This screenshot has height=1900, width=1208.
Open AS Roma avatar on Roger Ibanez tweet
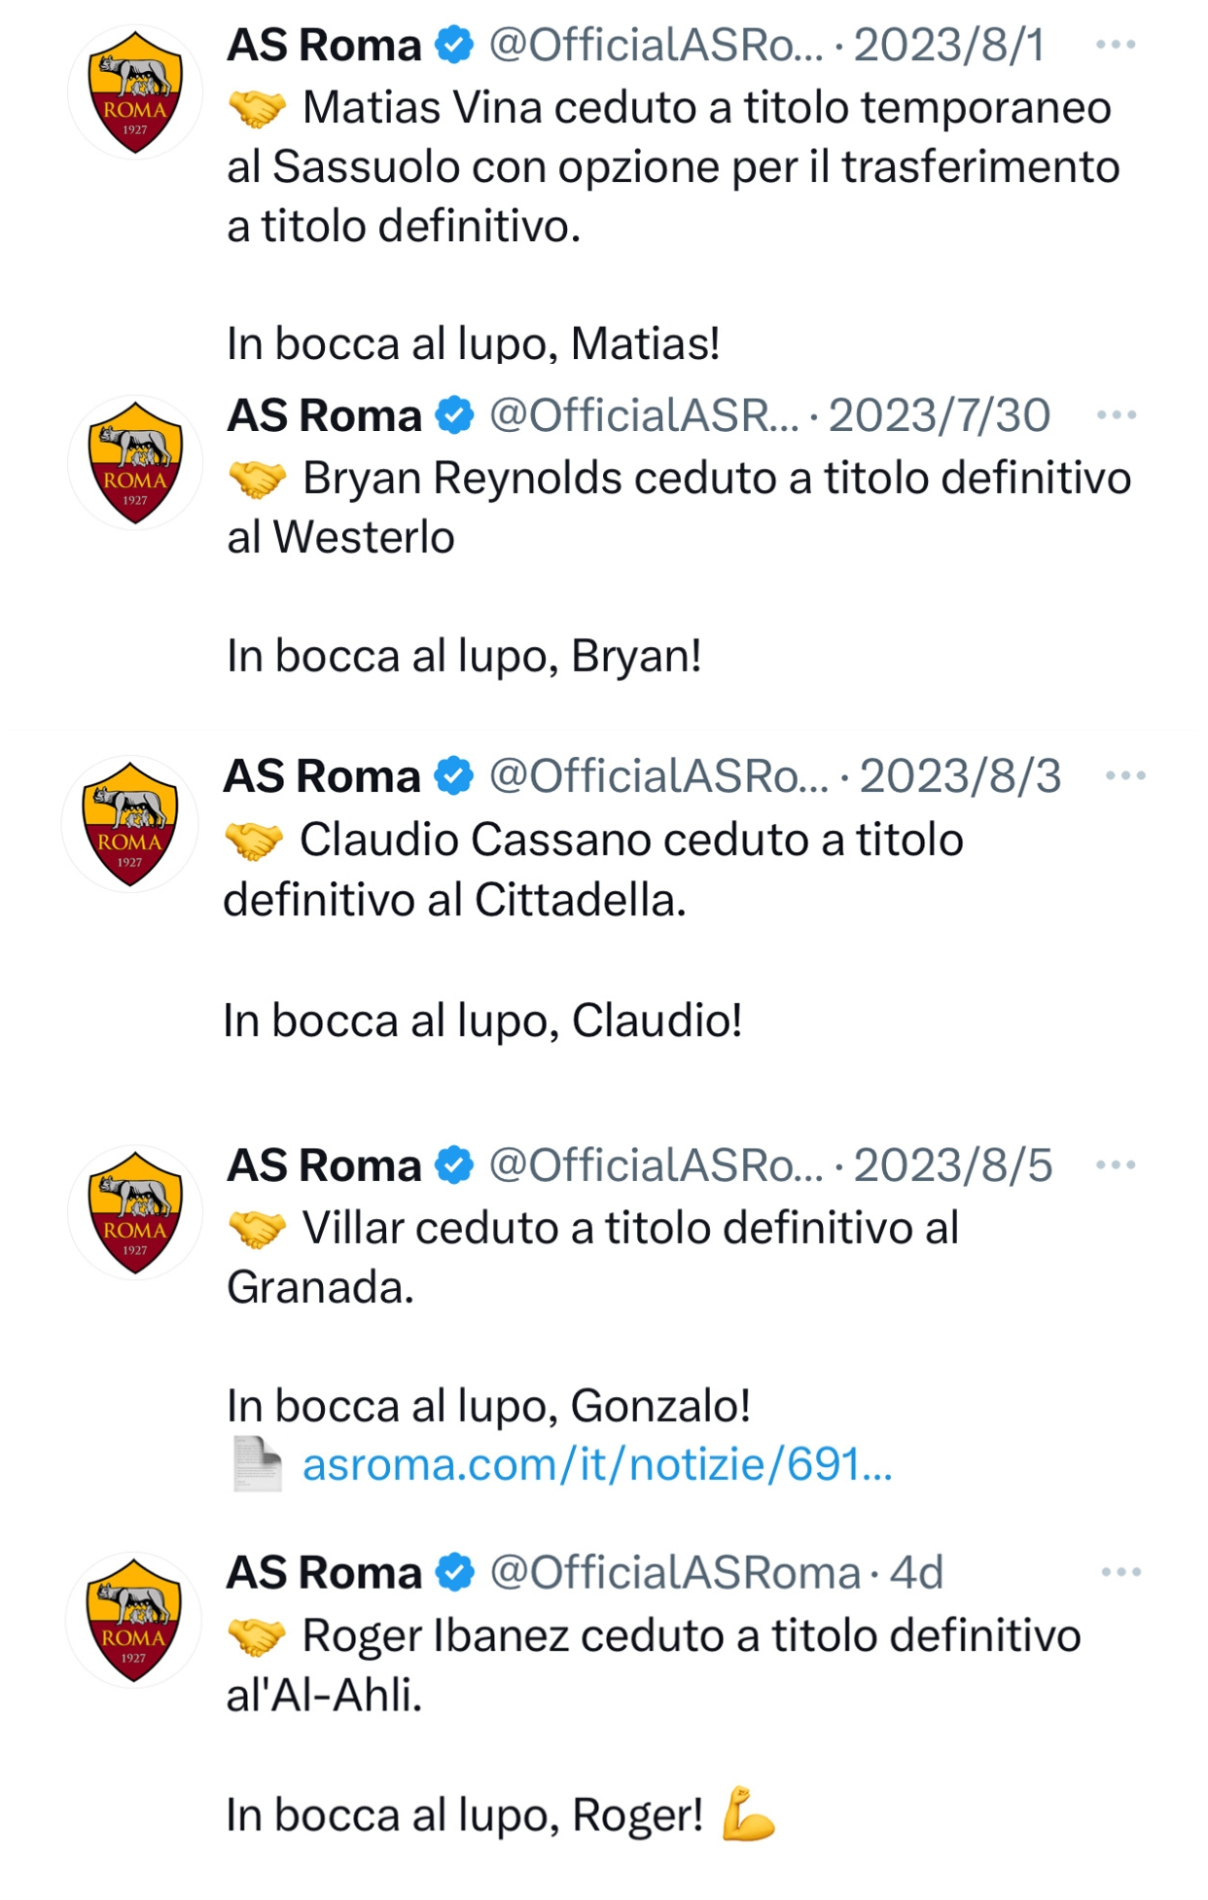click(x=133, y=1620)
